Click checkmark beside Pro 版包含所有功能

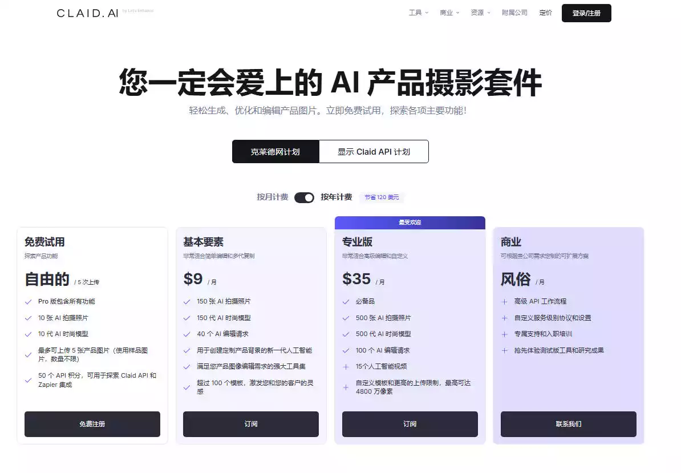pos(28,302)
